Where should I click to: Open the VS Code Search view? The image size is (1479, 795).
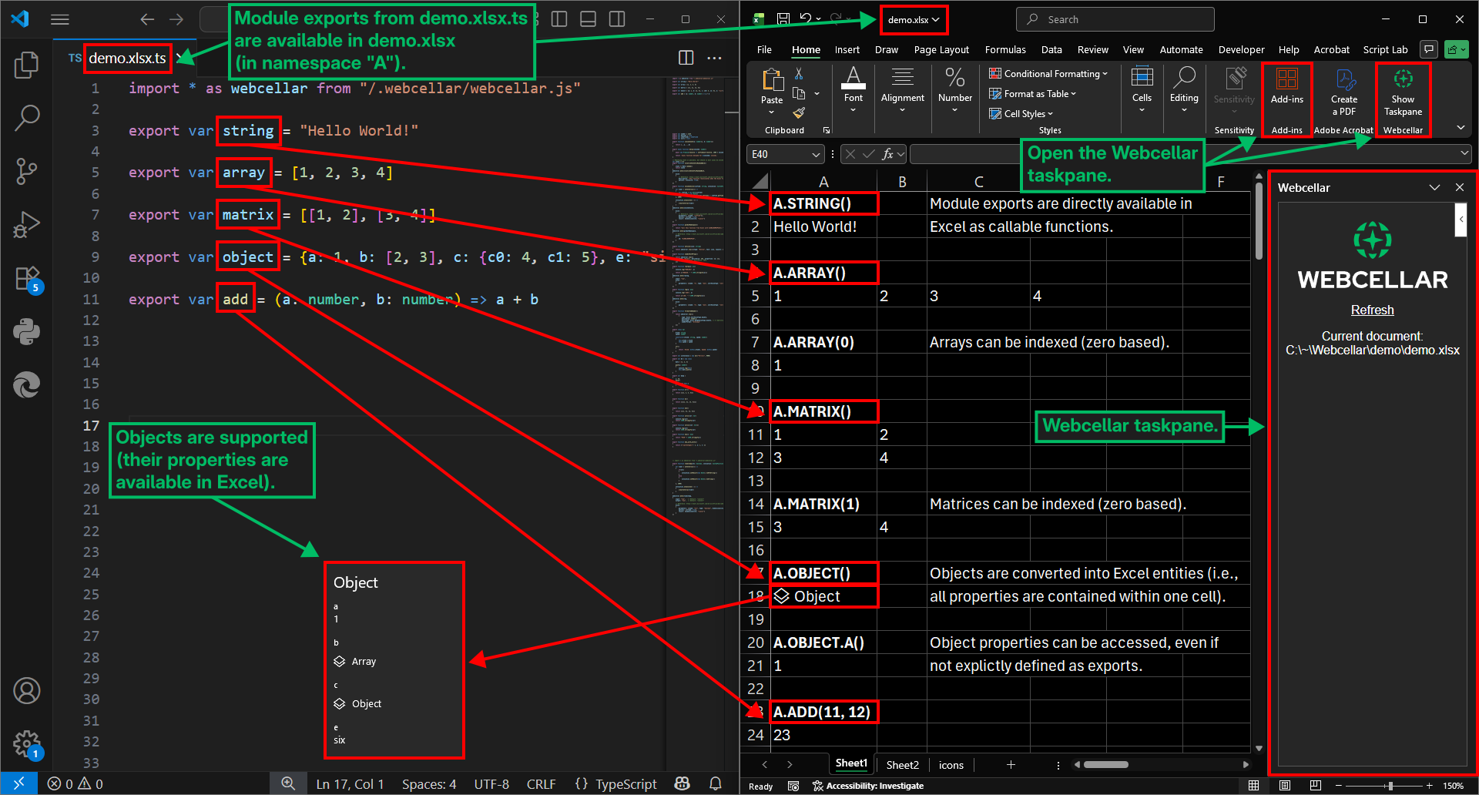(x=27, y=118)
